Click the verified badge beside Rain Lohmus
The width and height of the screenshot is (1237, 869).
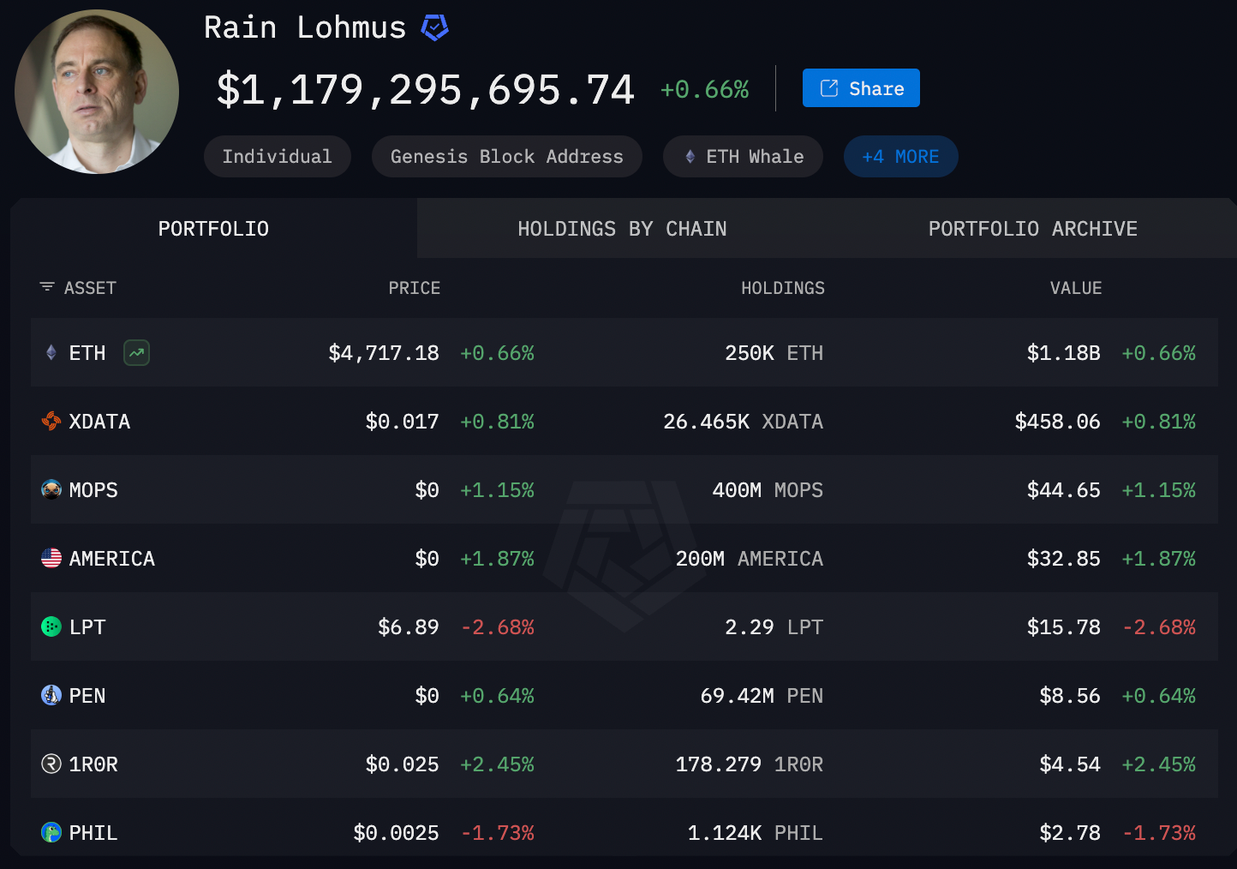click(434, 28)
